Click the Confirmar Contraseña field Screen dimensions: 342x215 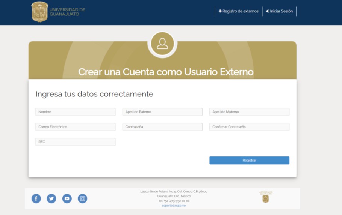[x=249, y=127]
